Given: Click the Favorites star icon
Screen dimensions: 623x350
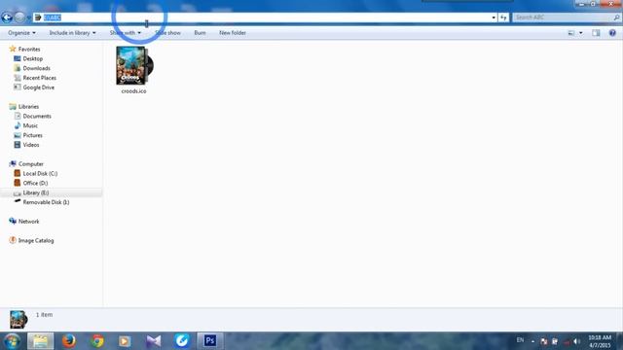Looking at the screenshot, I should coord(13,49).
